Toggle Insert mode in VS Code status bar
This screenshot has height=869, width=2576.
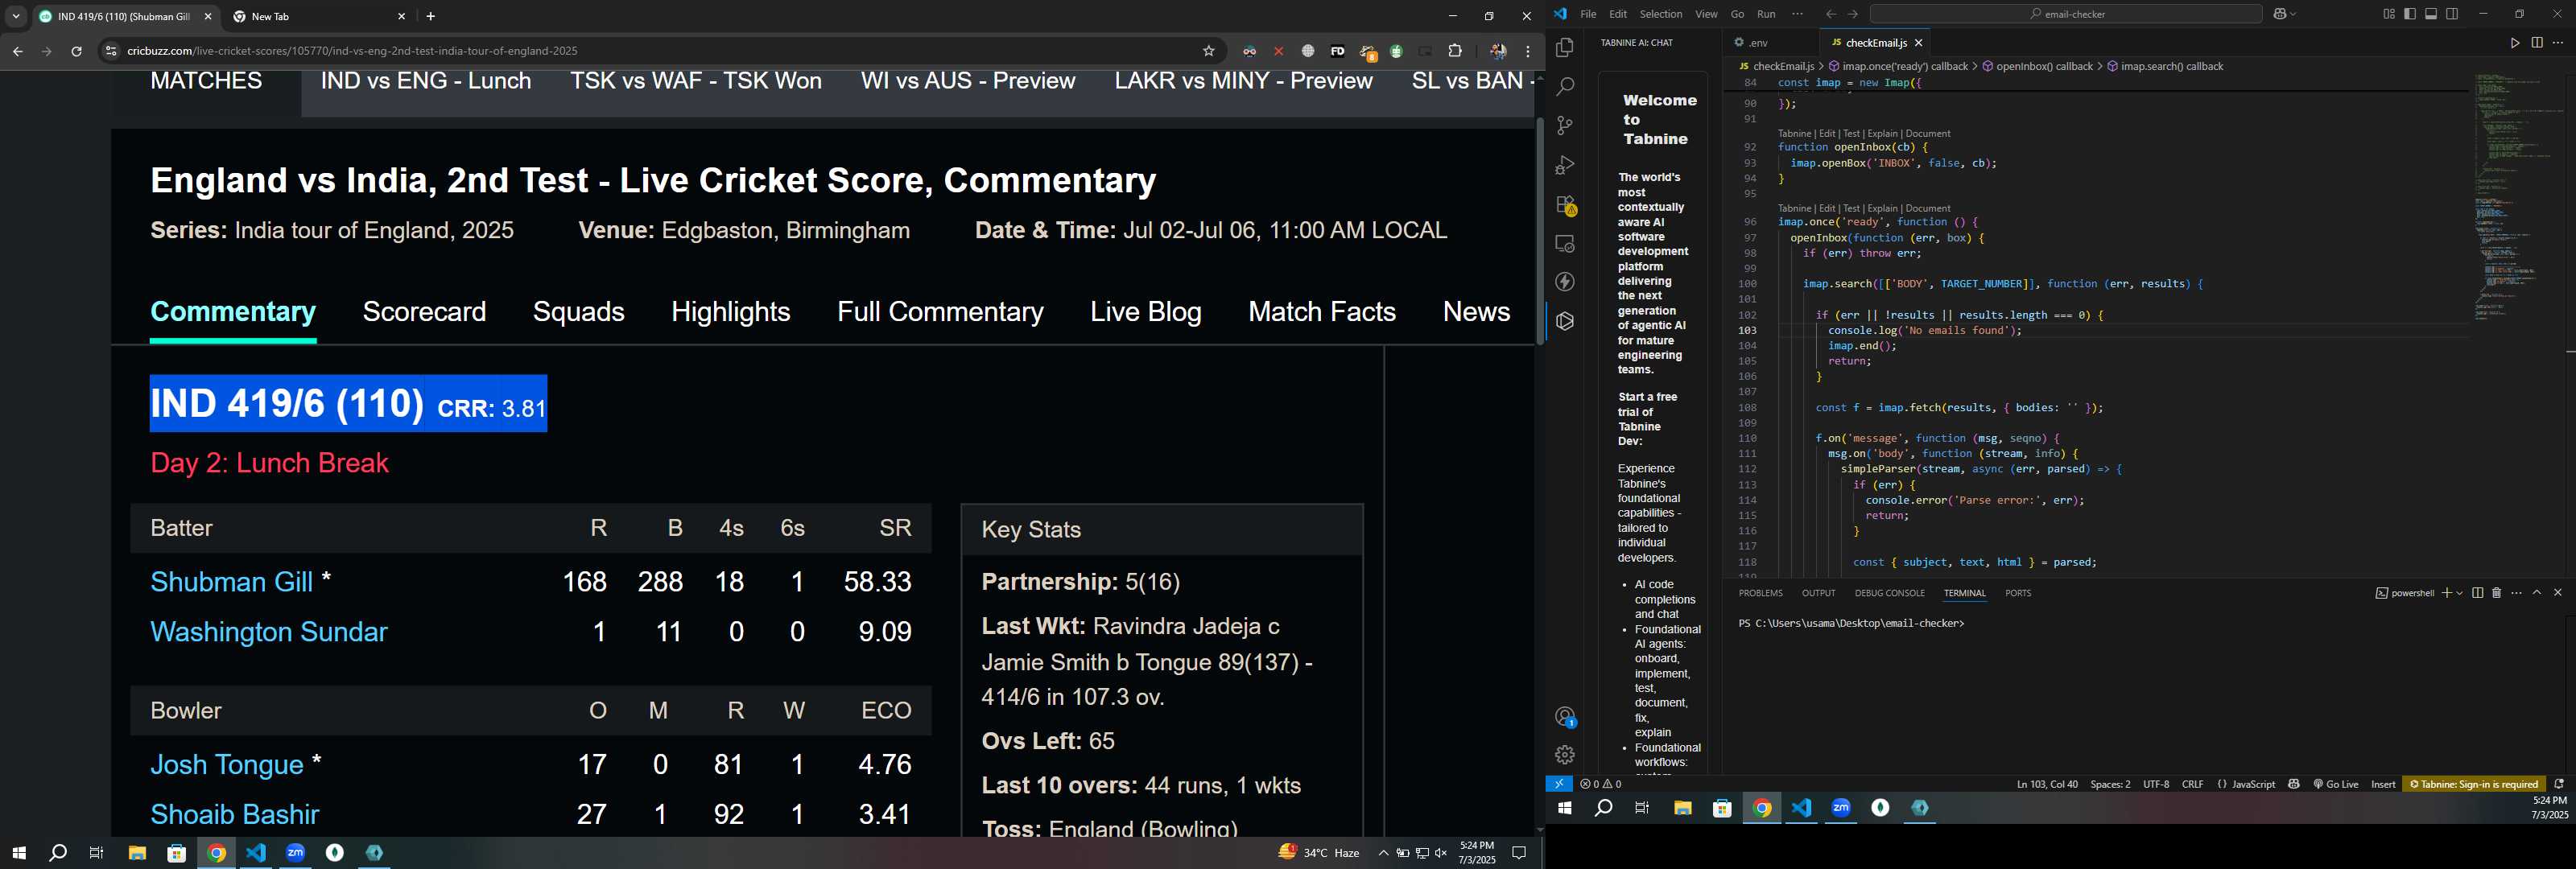pos(2383,784)
